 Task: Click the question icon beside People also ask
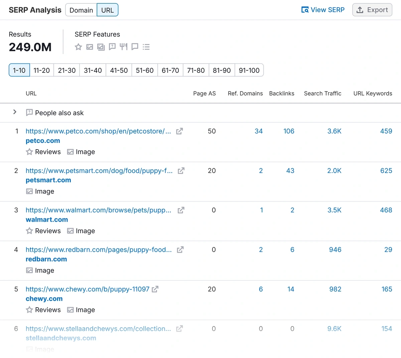click(x=29, y=113)
